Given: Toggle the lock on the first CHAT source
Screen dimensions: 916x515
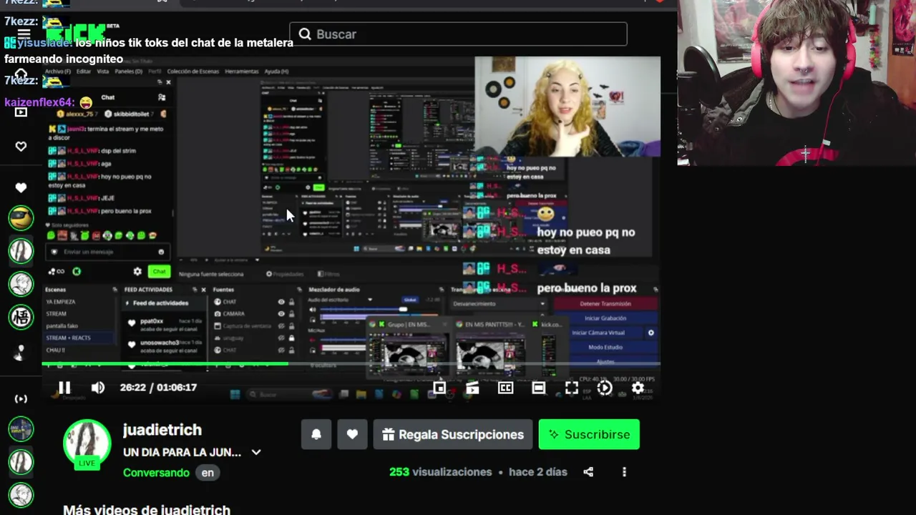Looking at the screenshot, I should (x=291, y=302).
